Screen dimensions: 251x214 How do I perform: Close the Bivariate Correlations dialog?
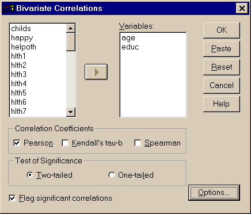click(242, 8)
